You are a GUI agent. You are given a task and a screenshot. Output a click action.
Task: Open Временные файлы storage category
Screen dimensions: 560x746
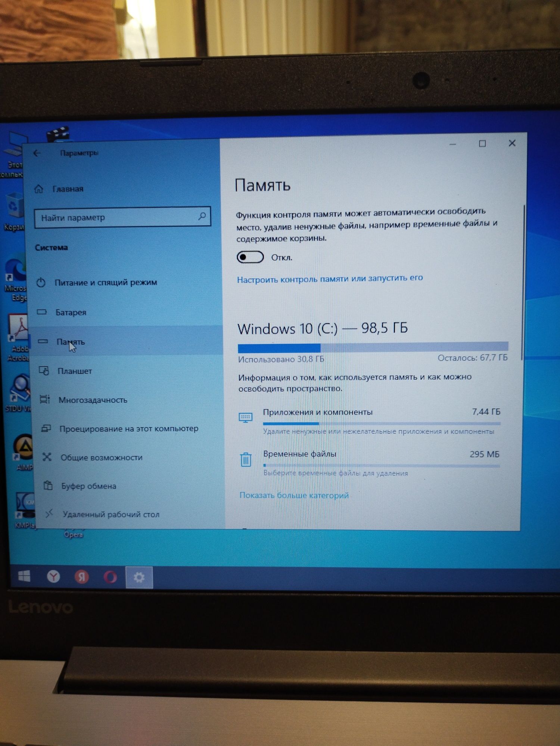coord(370,464)
